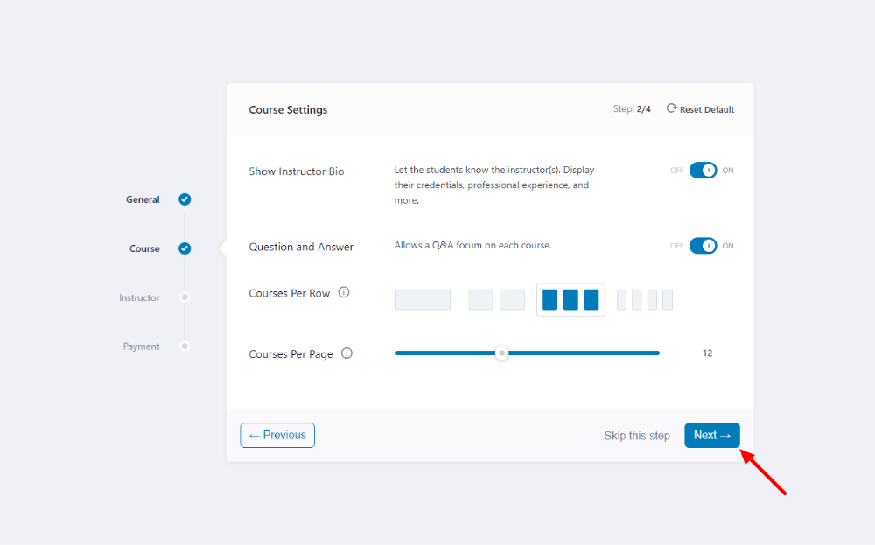Go to Next step
The image size is (875, 545).
click(712, 435)
